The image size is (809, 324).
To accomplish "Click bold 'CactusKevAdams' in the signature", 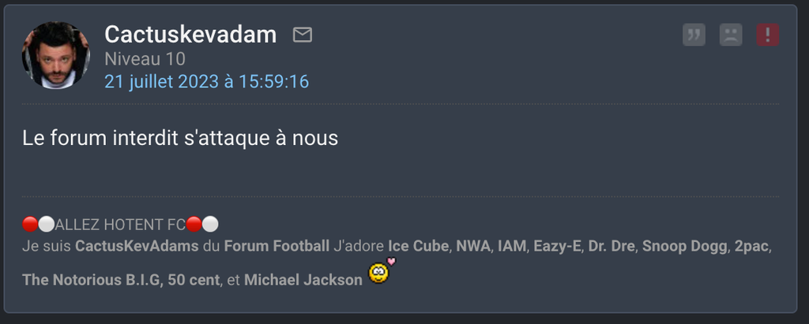I will (137, 246).
